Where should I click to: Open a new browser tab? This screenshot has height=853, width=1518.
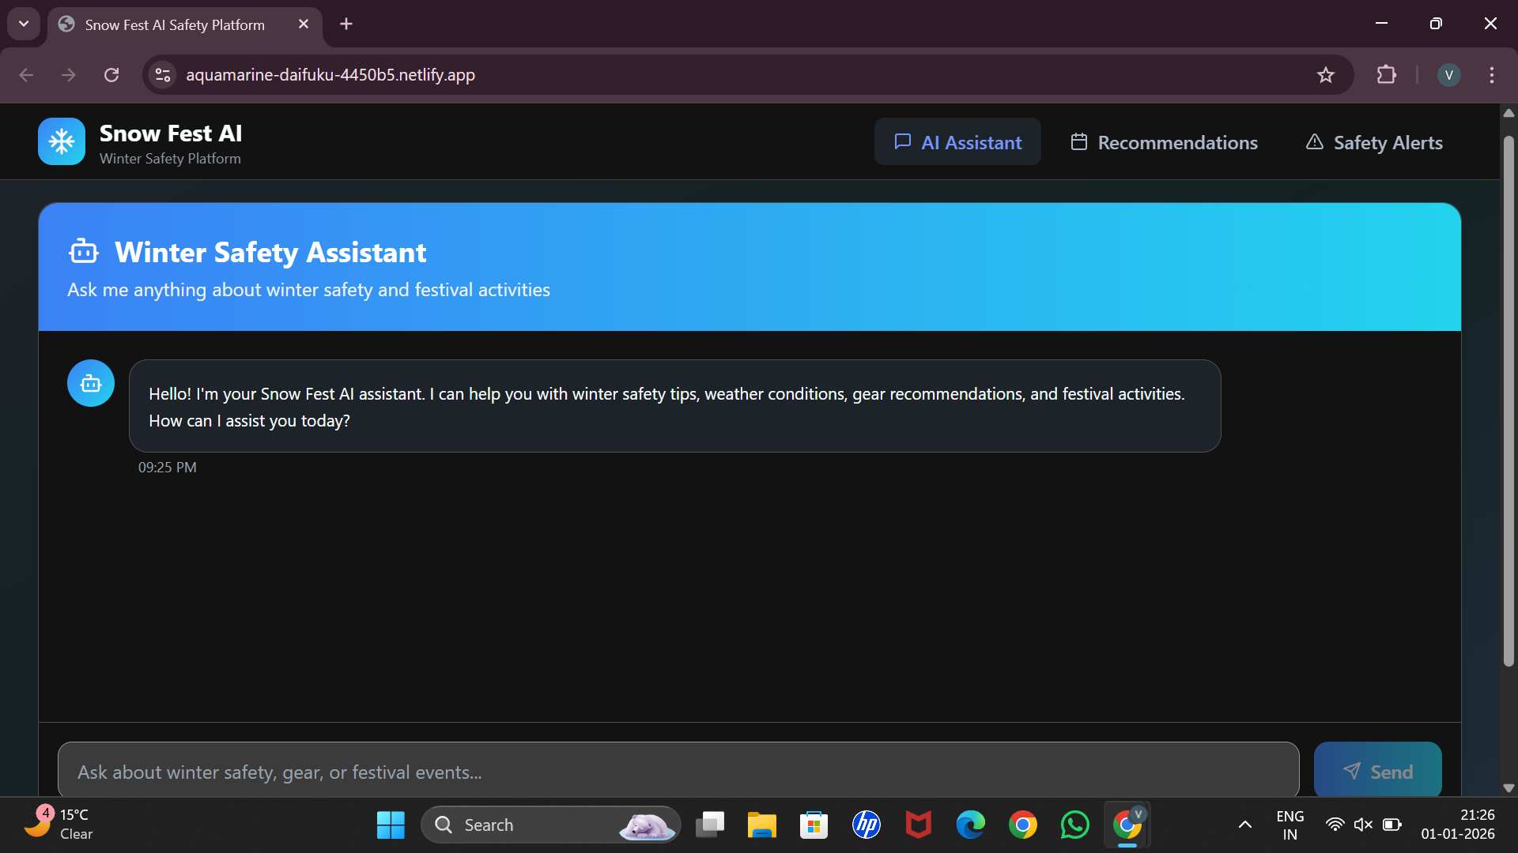(346, 24)
